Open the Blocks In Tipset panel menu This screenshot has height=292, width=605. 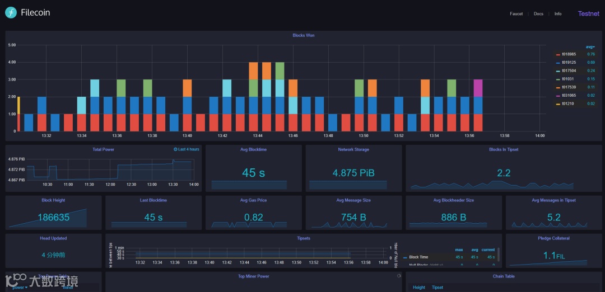click(504, 149)
